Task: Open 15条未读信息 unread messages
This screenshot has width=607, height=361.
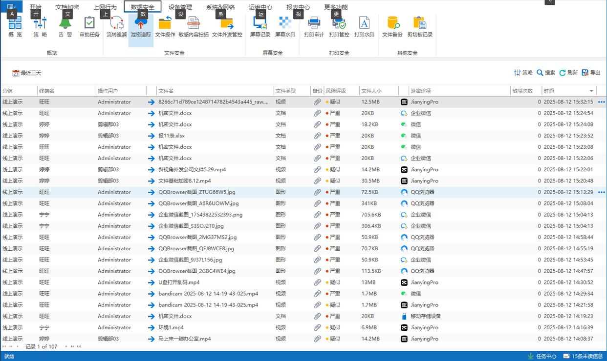Action: tap(583, 356)
